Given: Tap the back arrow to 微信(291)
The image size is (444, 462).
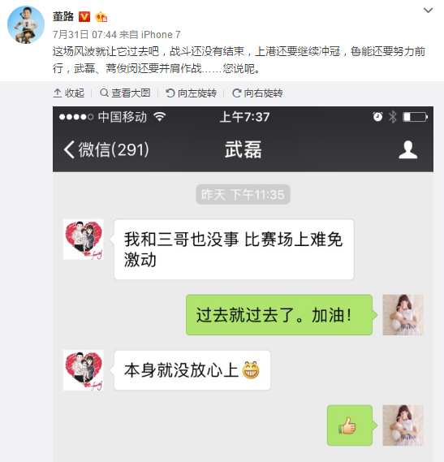Looking at the screenshot, I should [106, 149].
